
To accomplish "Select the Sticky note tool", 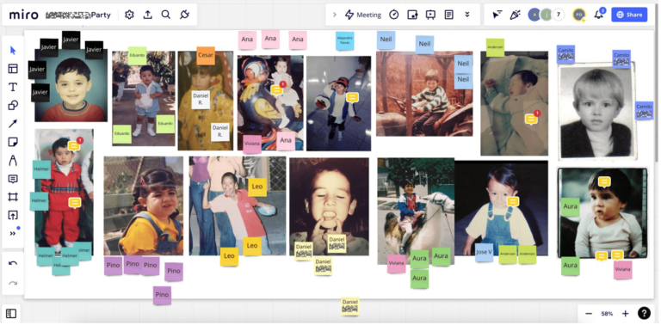I will click(x=13, y=142).
